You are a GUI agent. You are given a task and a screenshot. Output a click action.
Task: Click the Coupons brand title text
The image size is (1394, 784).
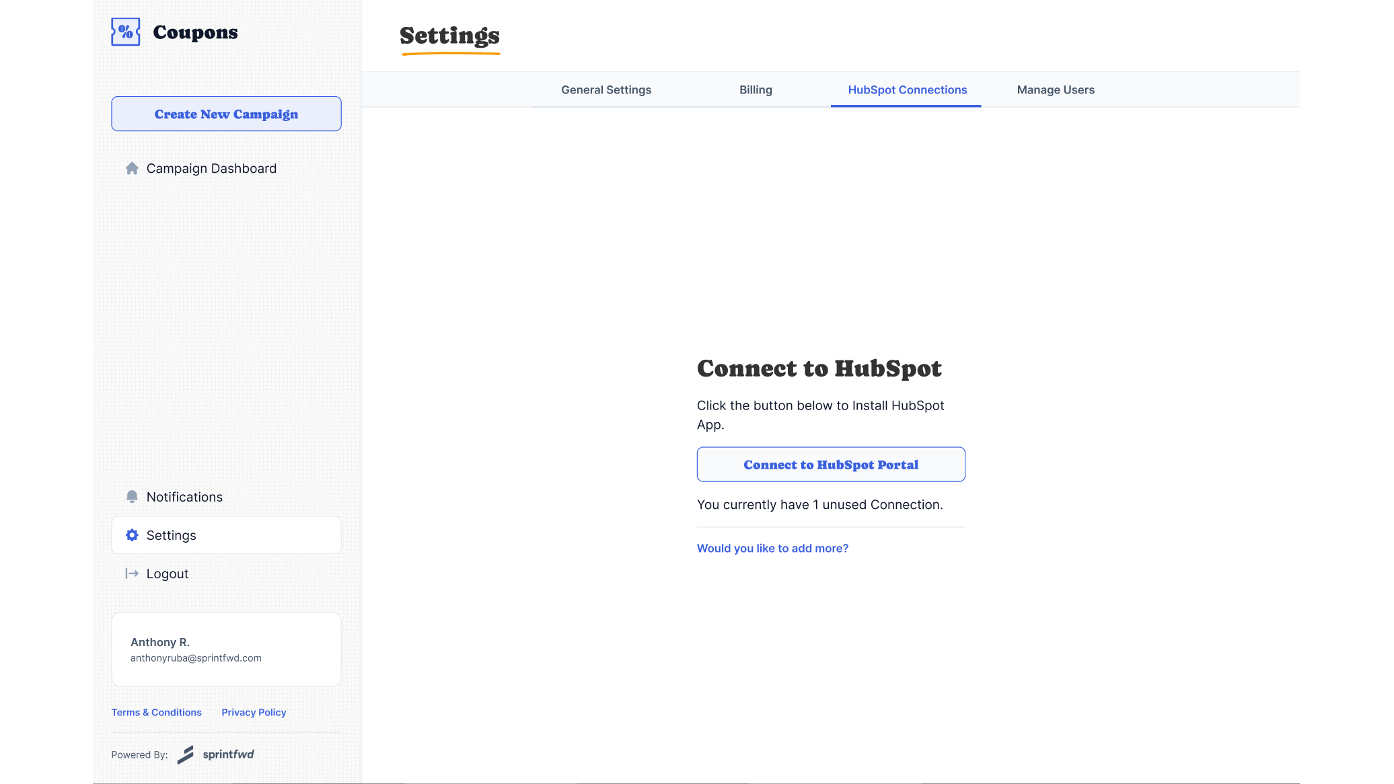(195, 32)
